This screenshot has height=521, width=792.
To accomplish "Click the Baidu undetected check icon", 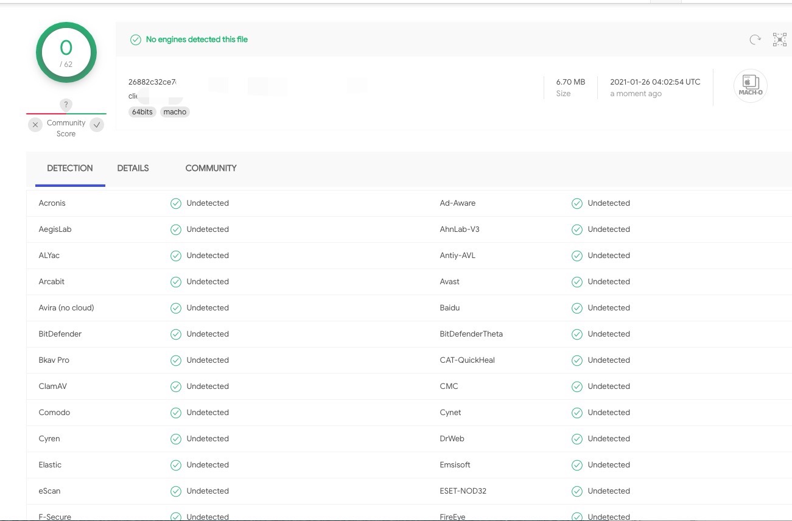I will tap(577, 308).
